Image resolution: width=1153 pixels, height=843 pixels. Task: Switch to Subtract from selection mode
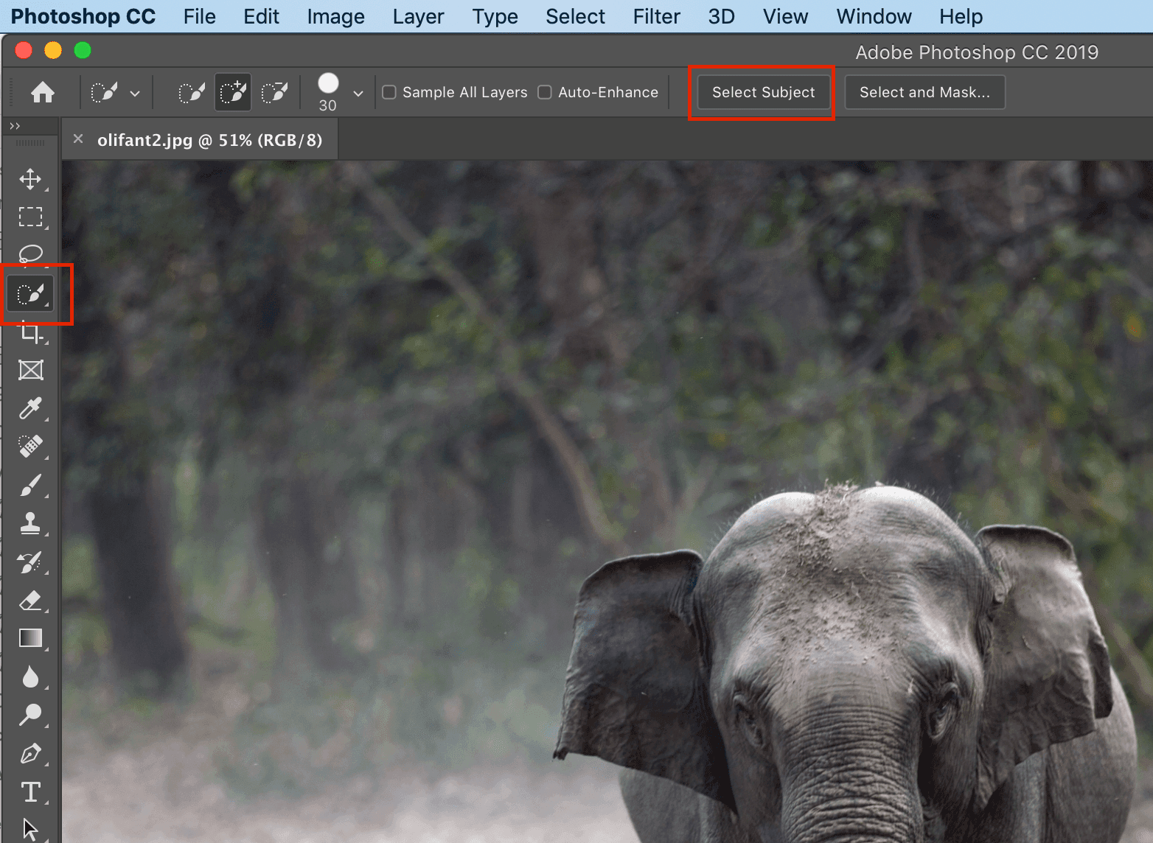[275, 92]
